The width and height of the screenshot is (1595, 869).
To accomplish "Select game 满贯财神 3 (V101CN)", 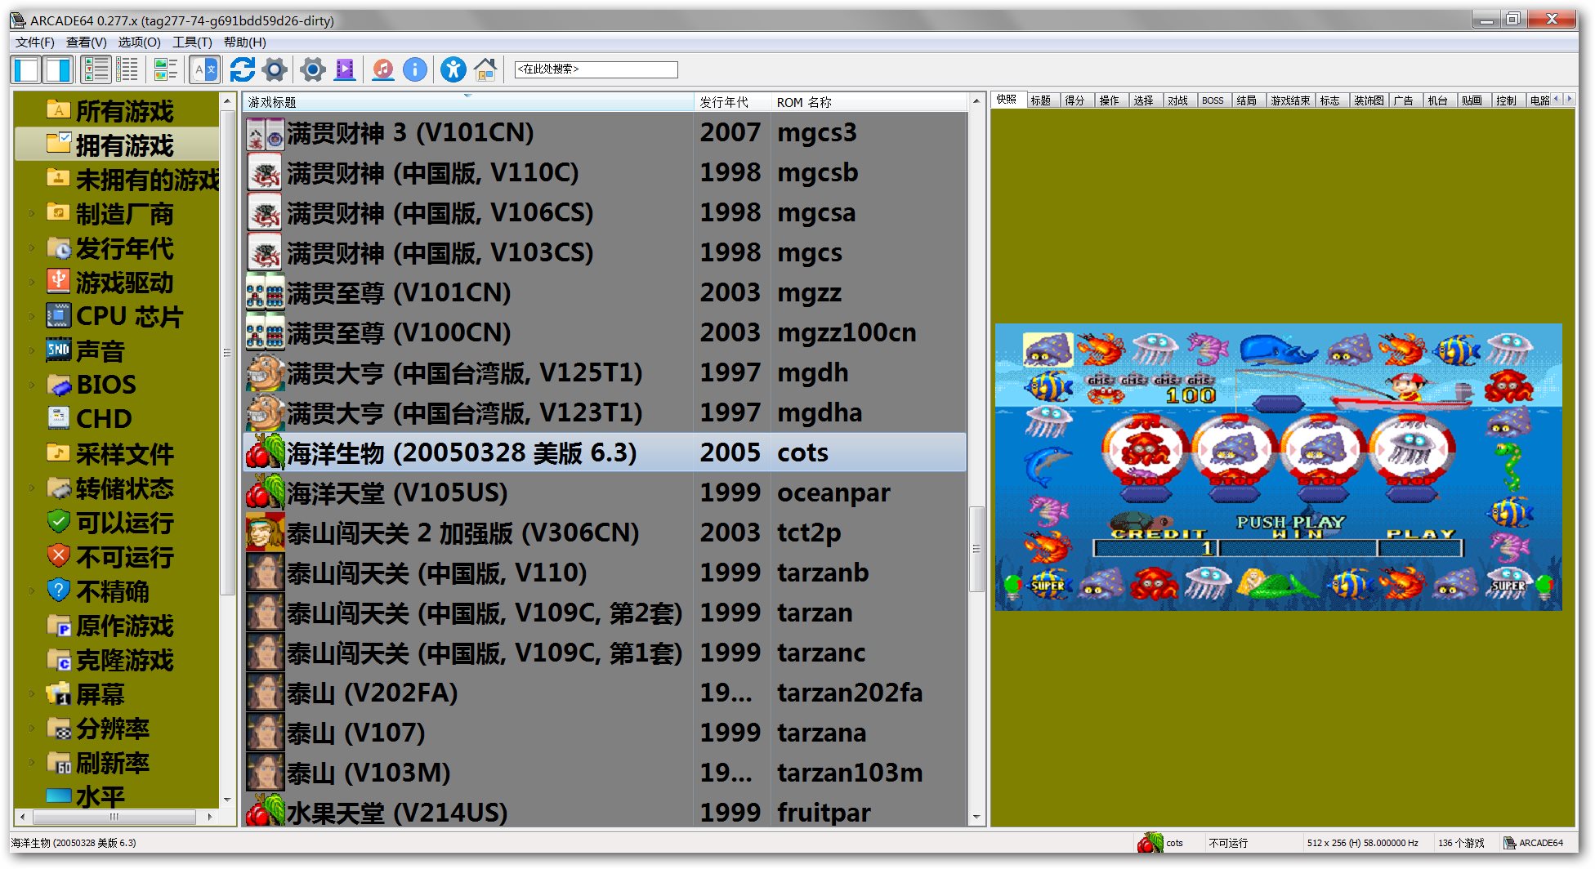I will point(605,132).
